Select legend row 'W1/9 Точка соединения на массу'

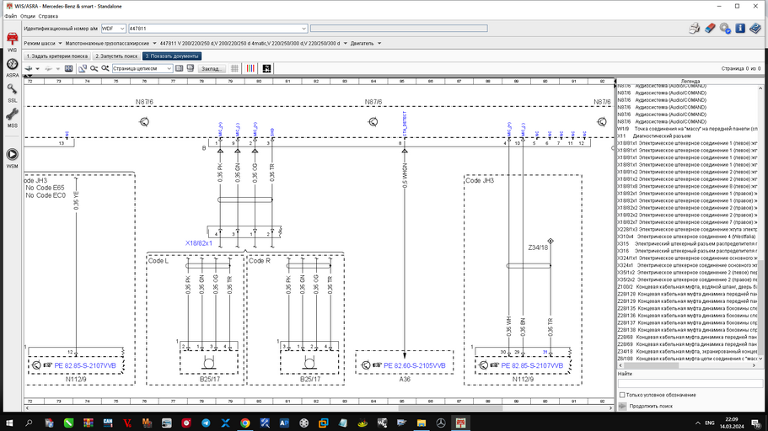pyautogui.click(x=687, y=129)
